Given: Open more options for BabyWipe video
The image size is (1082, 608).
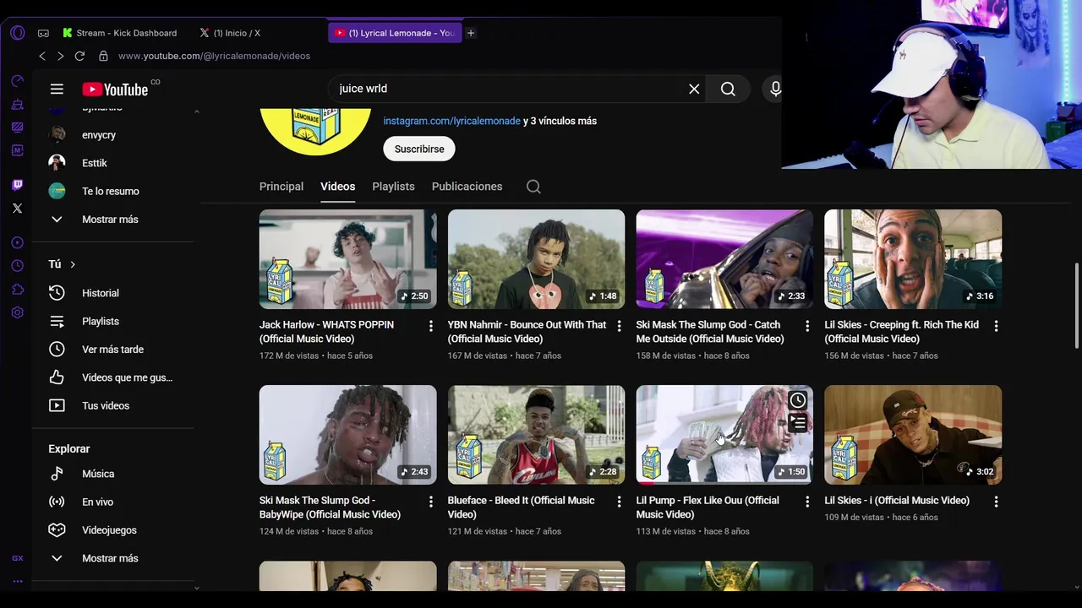Looking at the screenshot, I should [x=430, y=502].
